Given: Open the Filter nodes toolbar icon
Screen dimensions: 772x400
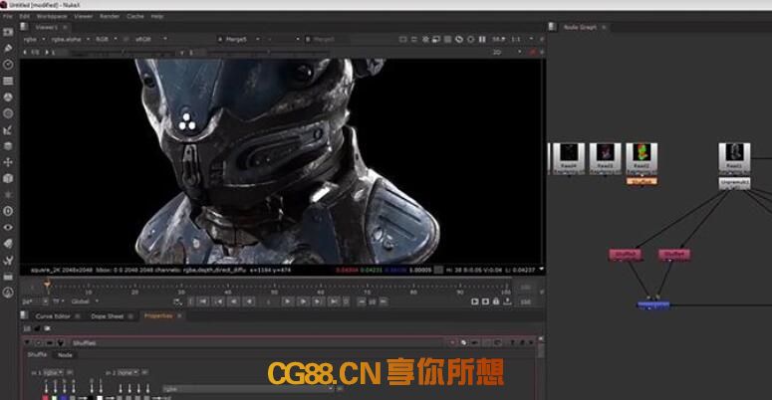Looking at the screenshot, I should pos(8,113).
